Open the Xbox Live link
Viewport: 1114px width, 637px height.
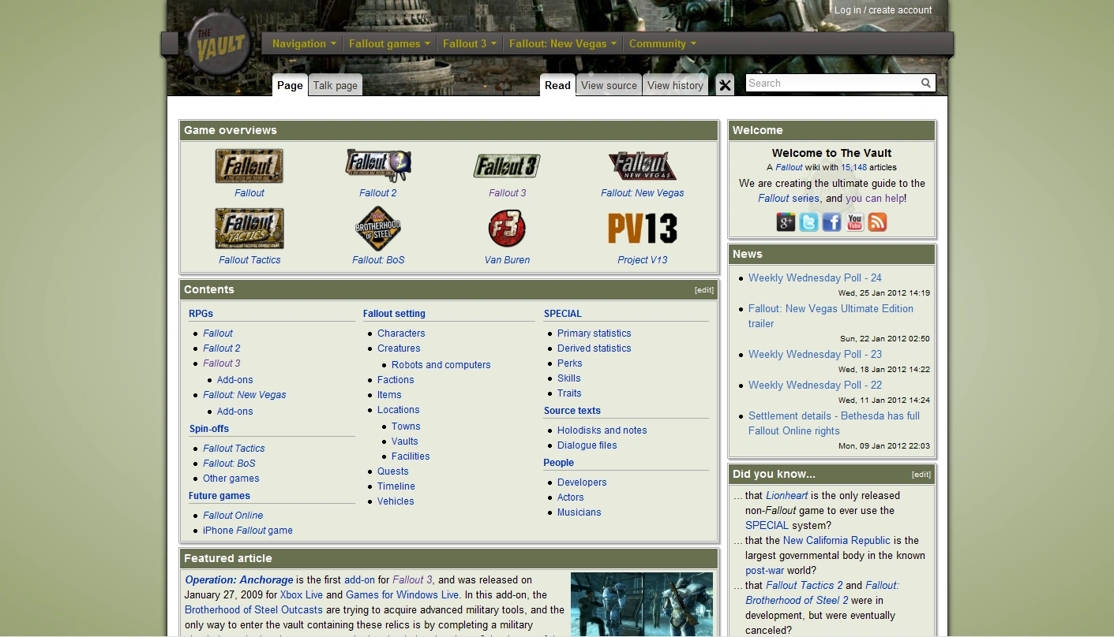(302, 595)
